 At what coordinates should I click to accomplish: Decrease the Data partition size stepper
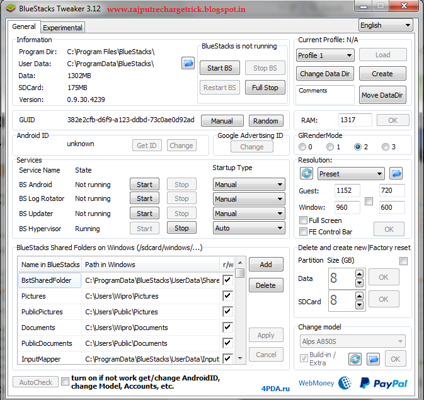(359, 283)
